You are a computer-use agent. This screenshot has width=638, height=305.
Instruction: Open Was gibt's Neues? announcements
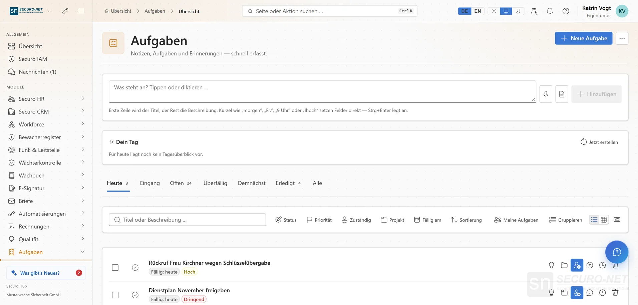(46, 273)
